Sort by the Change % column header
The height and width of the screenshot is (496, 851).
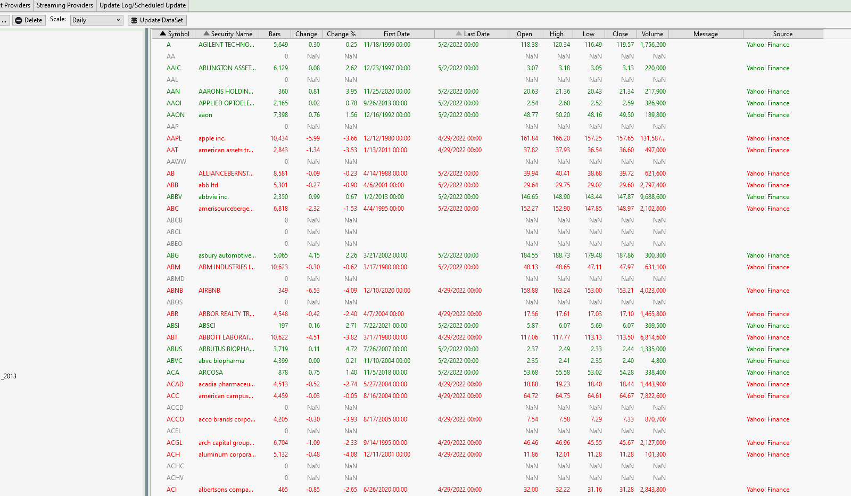pos(341,34)
